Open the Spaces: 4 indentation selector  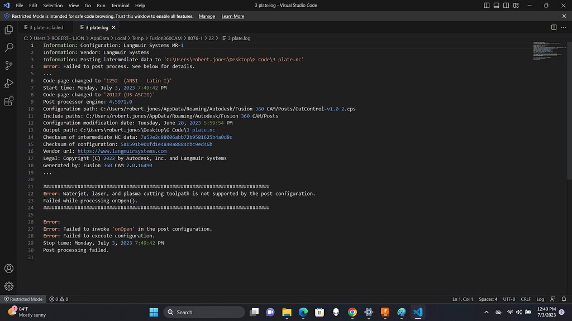coord(488,299)
